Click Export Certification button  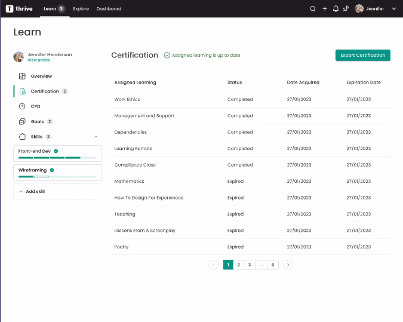coord(362,55)
